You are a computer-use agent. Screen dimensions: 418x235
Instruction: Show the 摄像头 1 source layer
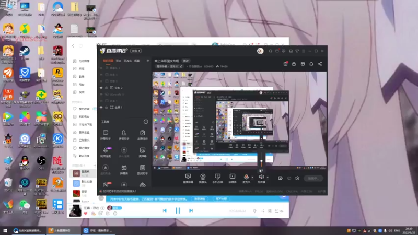pyautogui.click(x=101, y=68)
